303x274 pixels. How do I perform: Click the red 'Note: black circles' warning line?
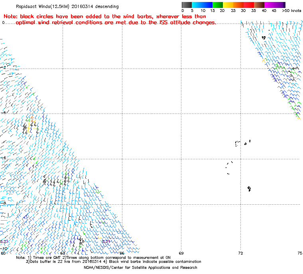click(105, 16)
